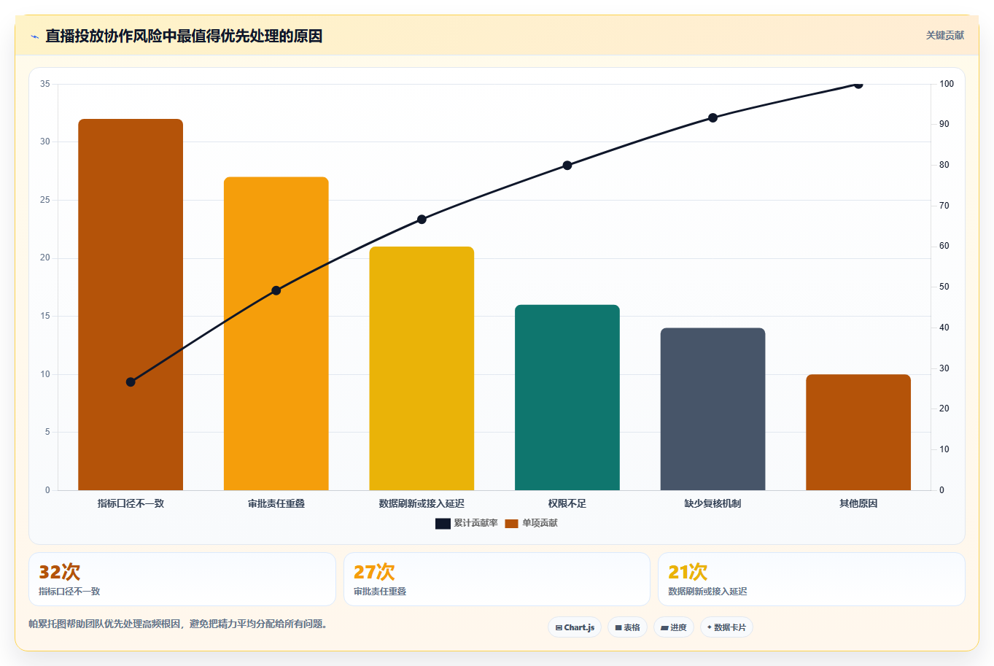
Task: Click the 关键贡献 label in header
Action: (944, 35)
